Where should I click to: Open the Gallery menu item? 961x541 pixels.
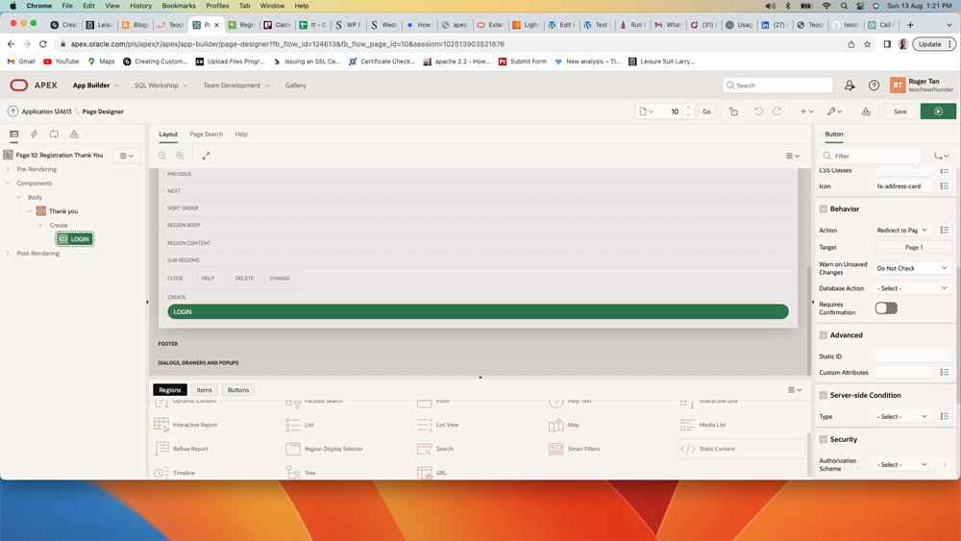click(x=295, y=86)
